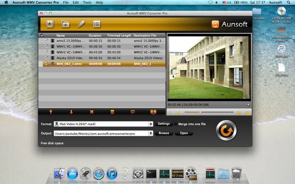Open the Tools menu

click(87, 3)
